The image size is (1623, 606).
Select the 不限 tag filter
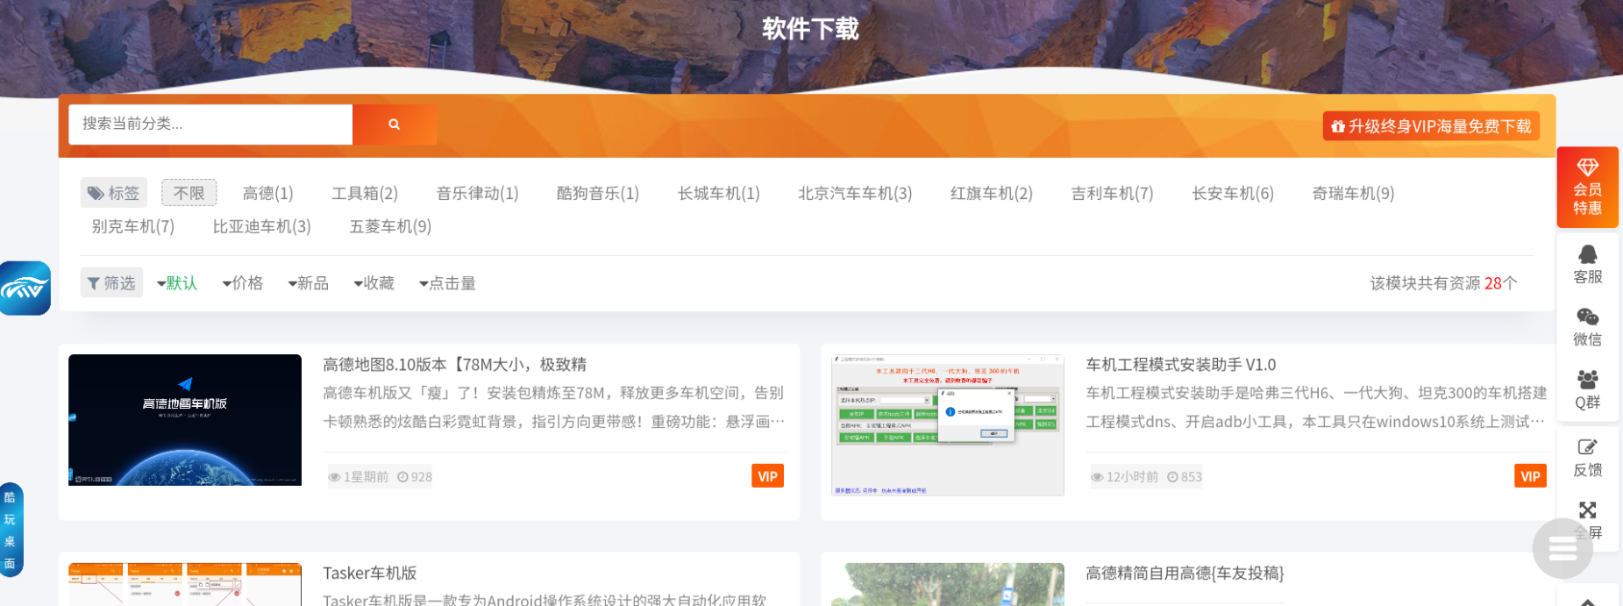tap(189, 193)
